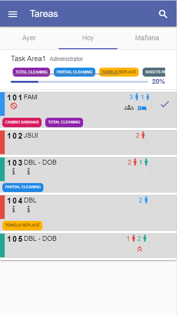Select the Hoy tab

tap(88, 38)
